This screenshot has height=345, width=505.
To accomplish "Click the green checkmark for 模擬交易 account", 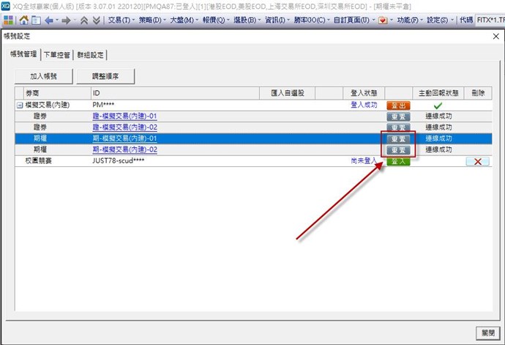I will pos(438,105).
